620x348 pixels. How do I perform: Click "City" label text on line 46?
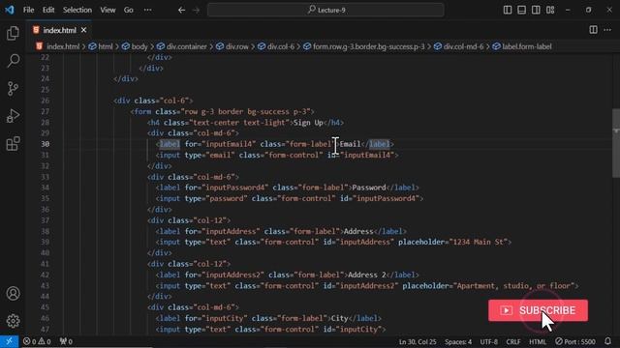(340, 318)
